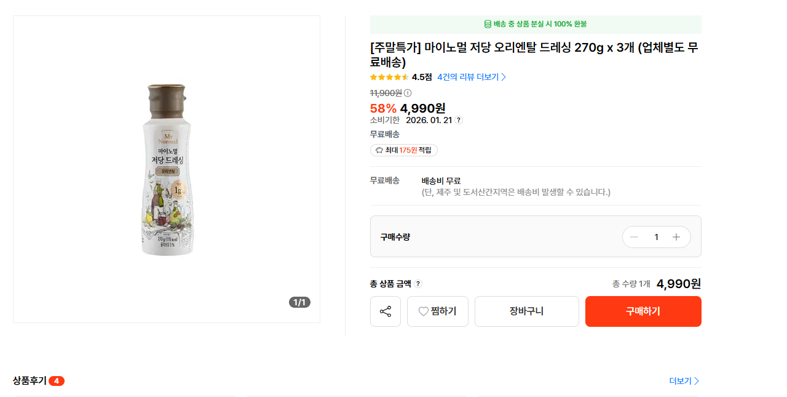Viewport: 787px width, 397px height.
Task: Select the 상품후기 section heading
Action: 30,380
